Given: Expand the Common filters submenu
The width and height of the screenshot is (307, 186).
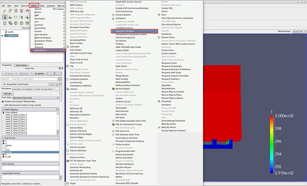Looking at the screenshot, I should click(x=48, y=25).
